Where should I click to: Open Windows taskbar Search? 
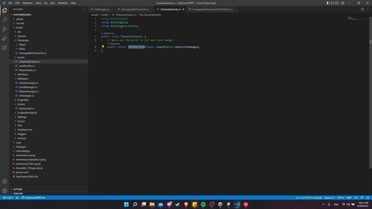(135, 204)
